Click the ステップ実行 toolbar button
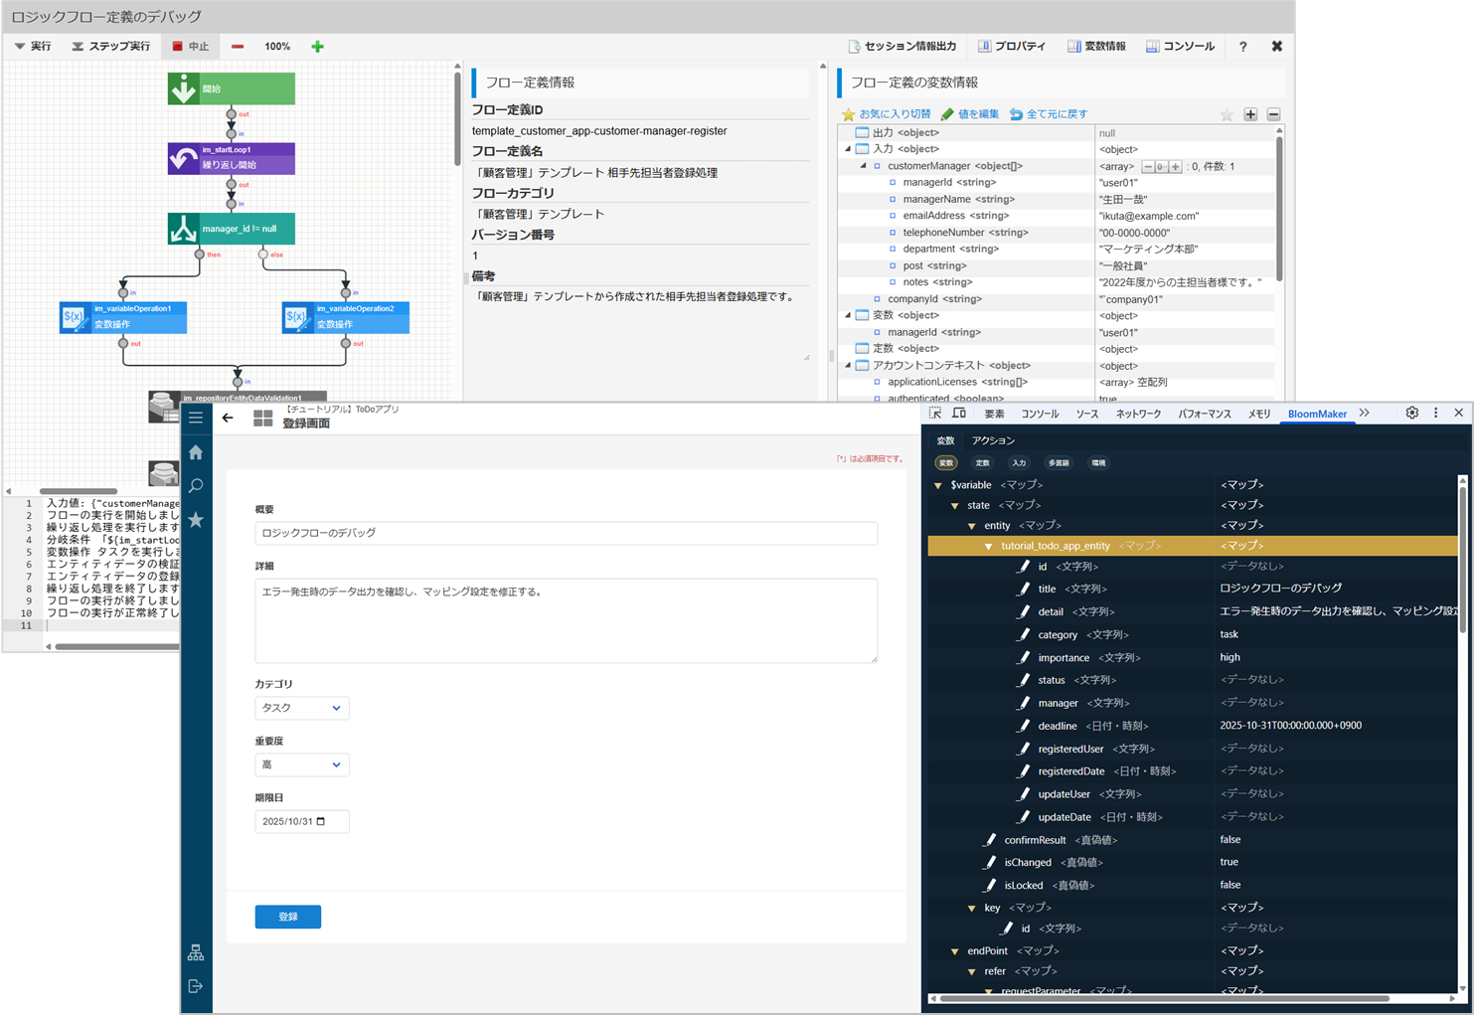The height and width of the screenshot is (1016, 1475). pos(111,47)
